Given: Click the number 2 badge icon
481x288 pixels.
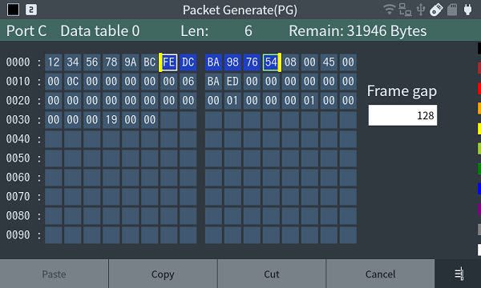Looking at the screenshot, I should (x=31, y=10).
